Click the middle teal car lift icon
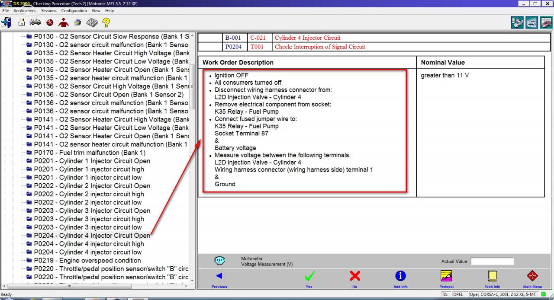This screenshot has width=554, height=300. pyautogui.click(x=532, y=22)
